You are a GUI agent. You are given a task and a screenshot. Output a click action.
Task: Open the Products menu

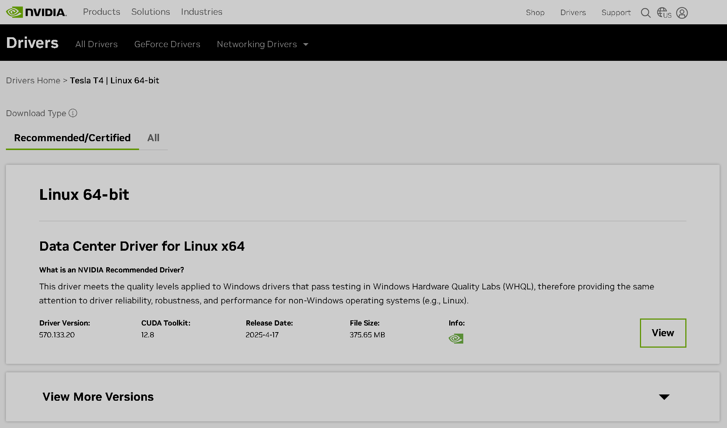[101, 12]
